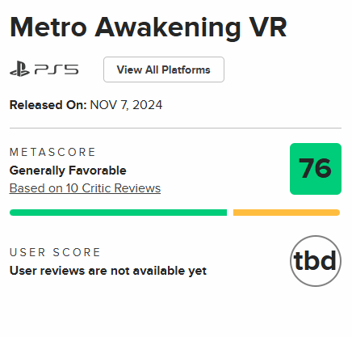Click the month NOV in release date
Viewport: 352px width, 337px height.
tap(103, 105)
